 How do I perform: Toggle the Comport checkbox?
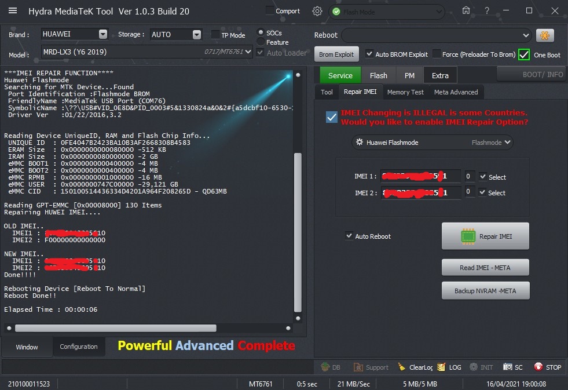269,10
